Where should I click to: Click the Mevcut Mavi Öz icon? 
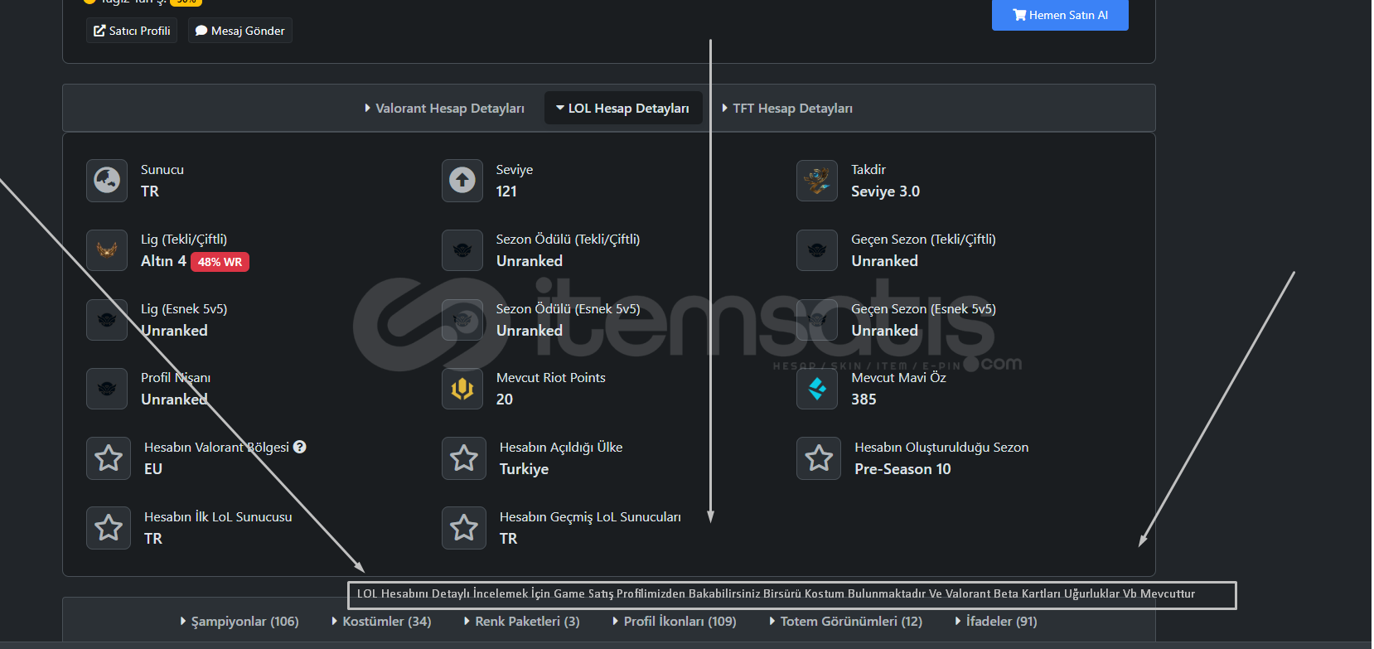click(817, 388)
